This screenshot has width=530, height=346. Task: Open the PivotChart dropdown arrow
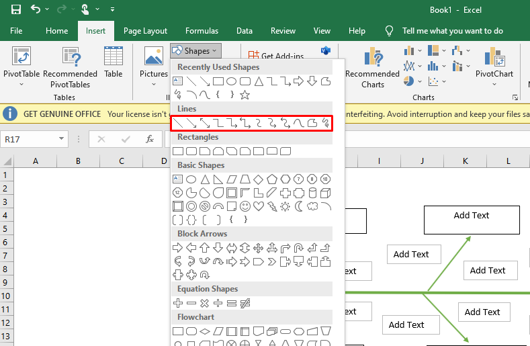click(494, 85)
